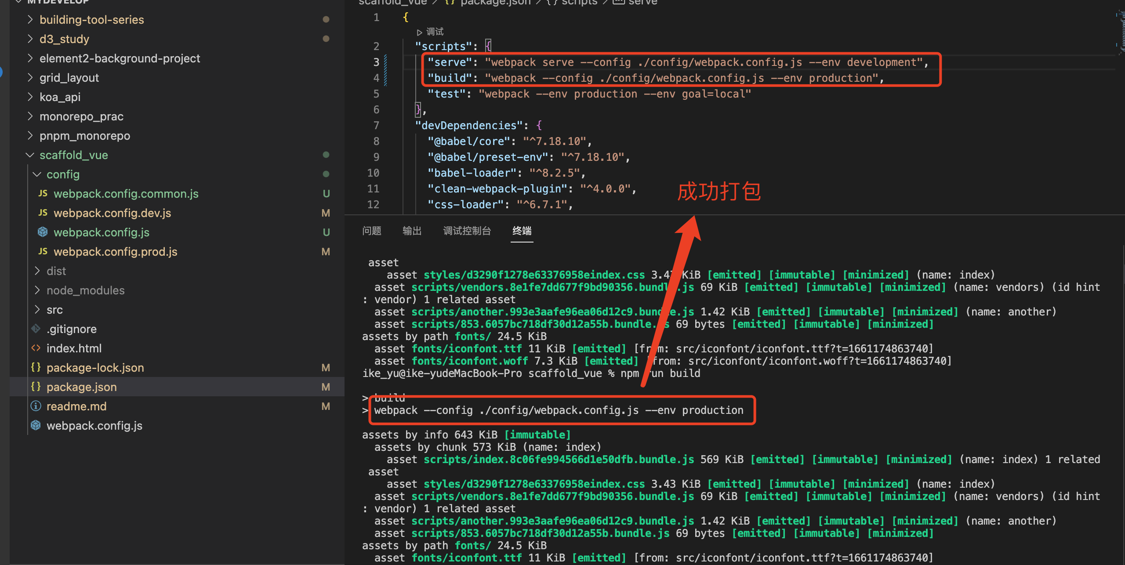
Task: Switch to the 问题 panel tab
Action: pyautogui.click(x=372, y=231)
